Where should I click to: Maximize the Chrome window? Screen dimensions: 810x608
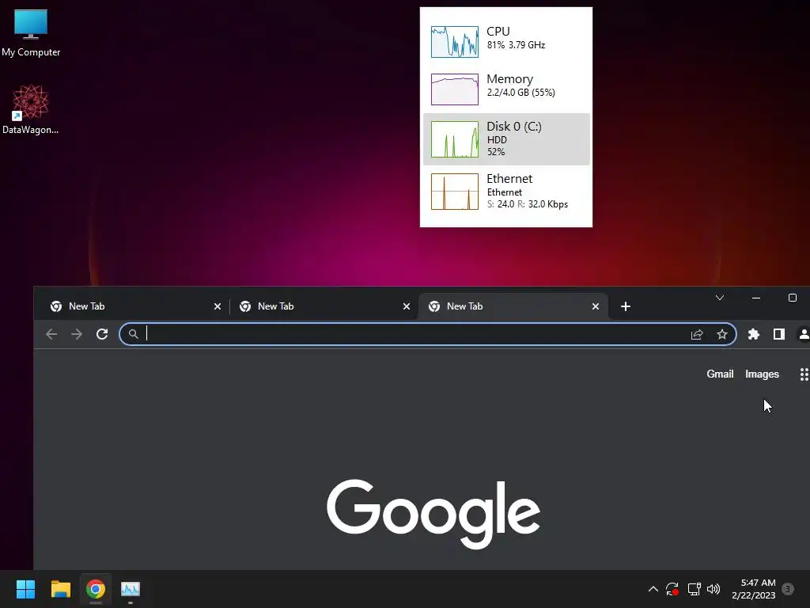point(793,298)
